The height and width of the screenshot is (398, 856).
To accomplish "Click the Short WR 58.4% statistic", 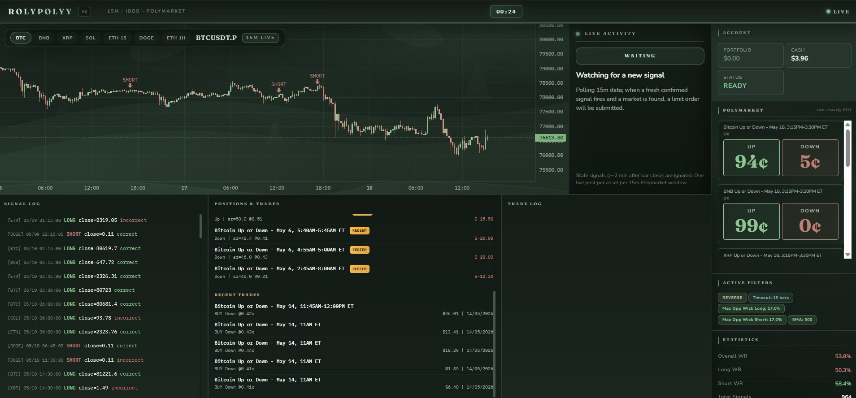I will [x=784, y=383].
